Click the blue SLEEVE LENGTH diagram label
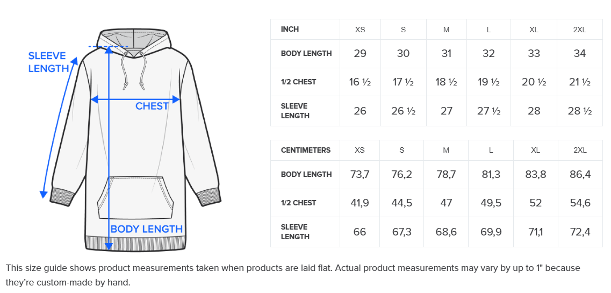The height and width of the screenshot is (293, 611). 47,62
